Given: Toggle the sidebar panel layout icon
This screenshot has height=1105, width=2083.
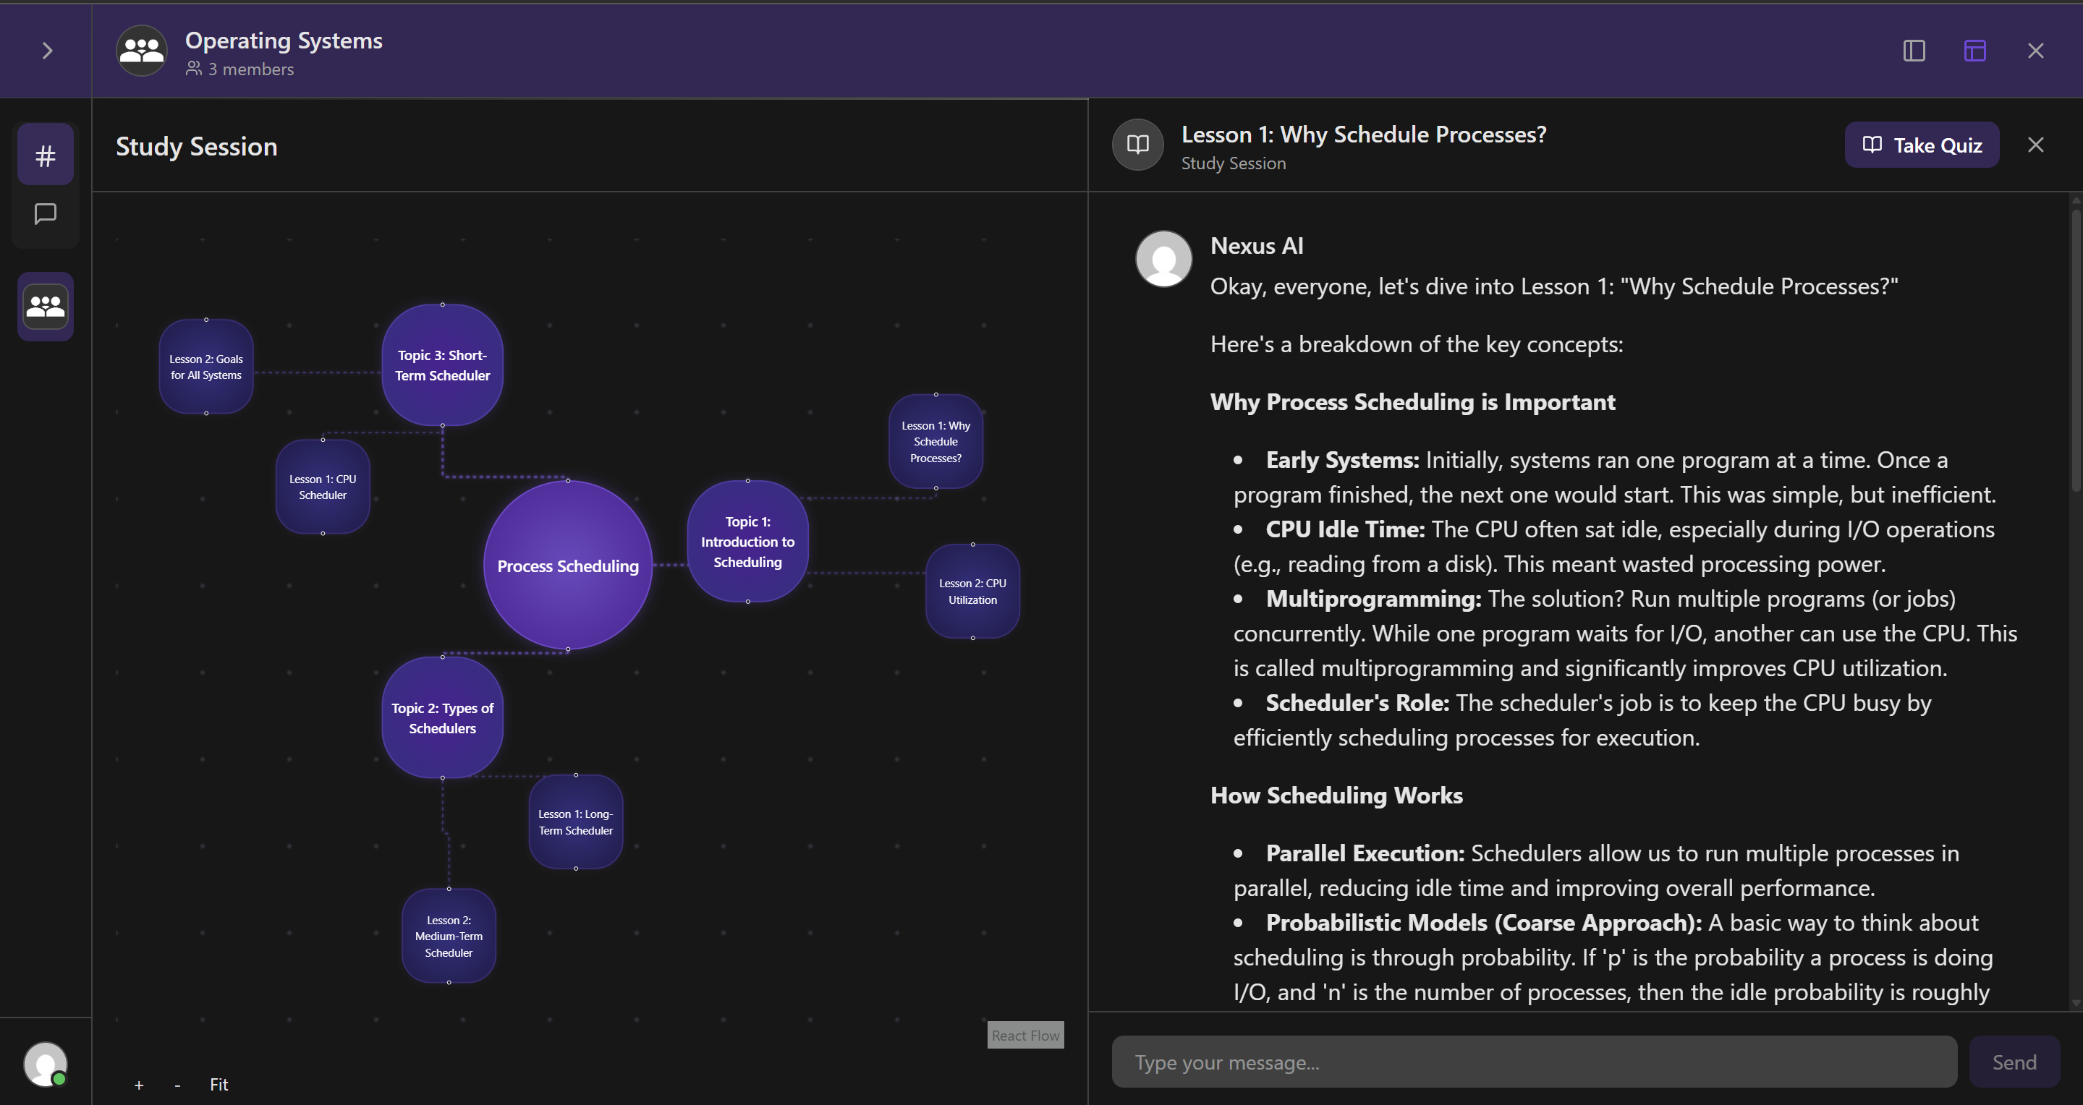Looking at the screenshot, I should click(1913, 51).
